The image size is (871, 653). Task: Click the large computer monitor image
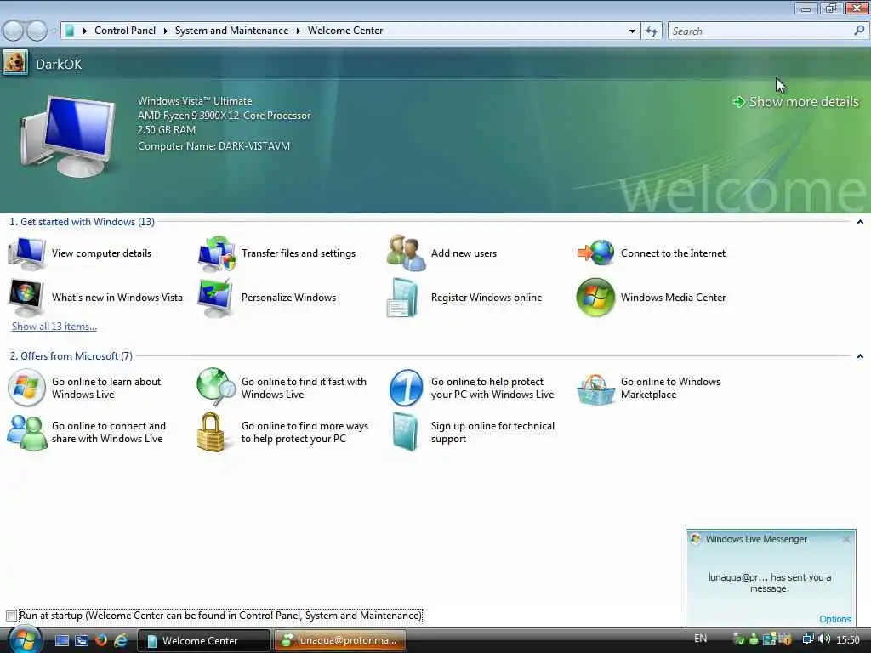[68, 136]
